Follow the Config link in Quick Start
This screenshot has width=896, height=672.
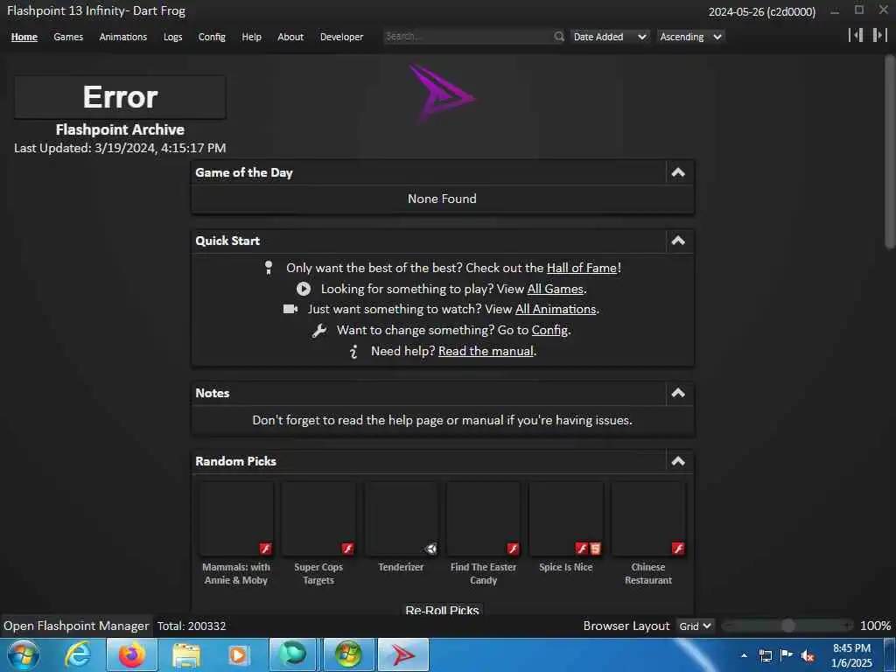pos(549,330)
